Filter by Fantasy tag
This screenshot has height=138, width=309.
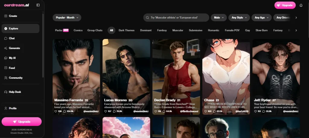click(278, 30)
